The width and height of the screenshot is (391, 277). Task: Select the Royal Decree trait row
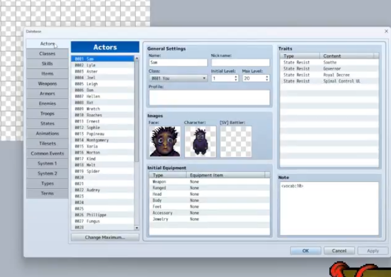(329, 75)
